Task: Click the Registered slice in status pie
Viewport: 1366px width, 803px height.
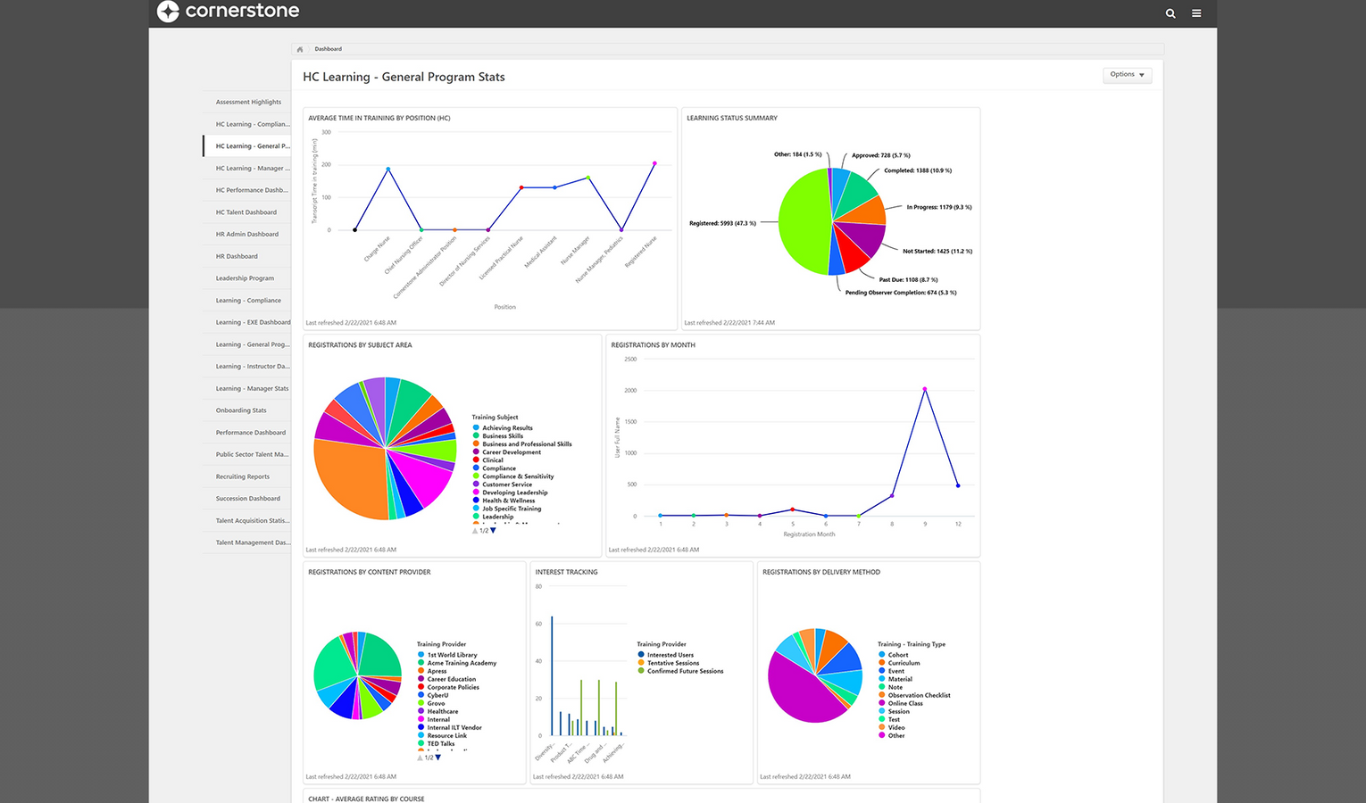Action: pos(802,221)
